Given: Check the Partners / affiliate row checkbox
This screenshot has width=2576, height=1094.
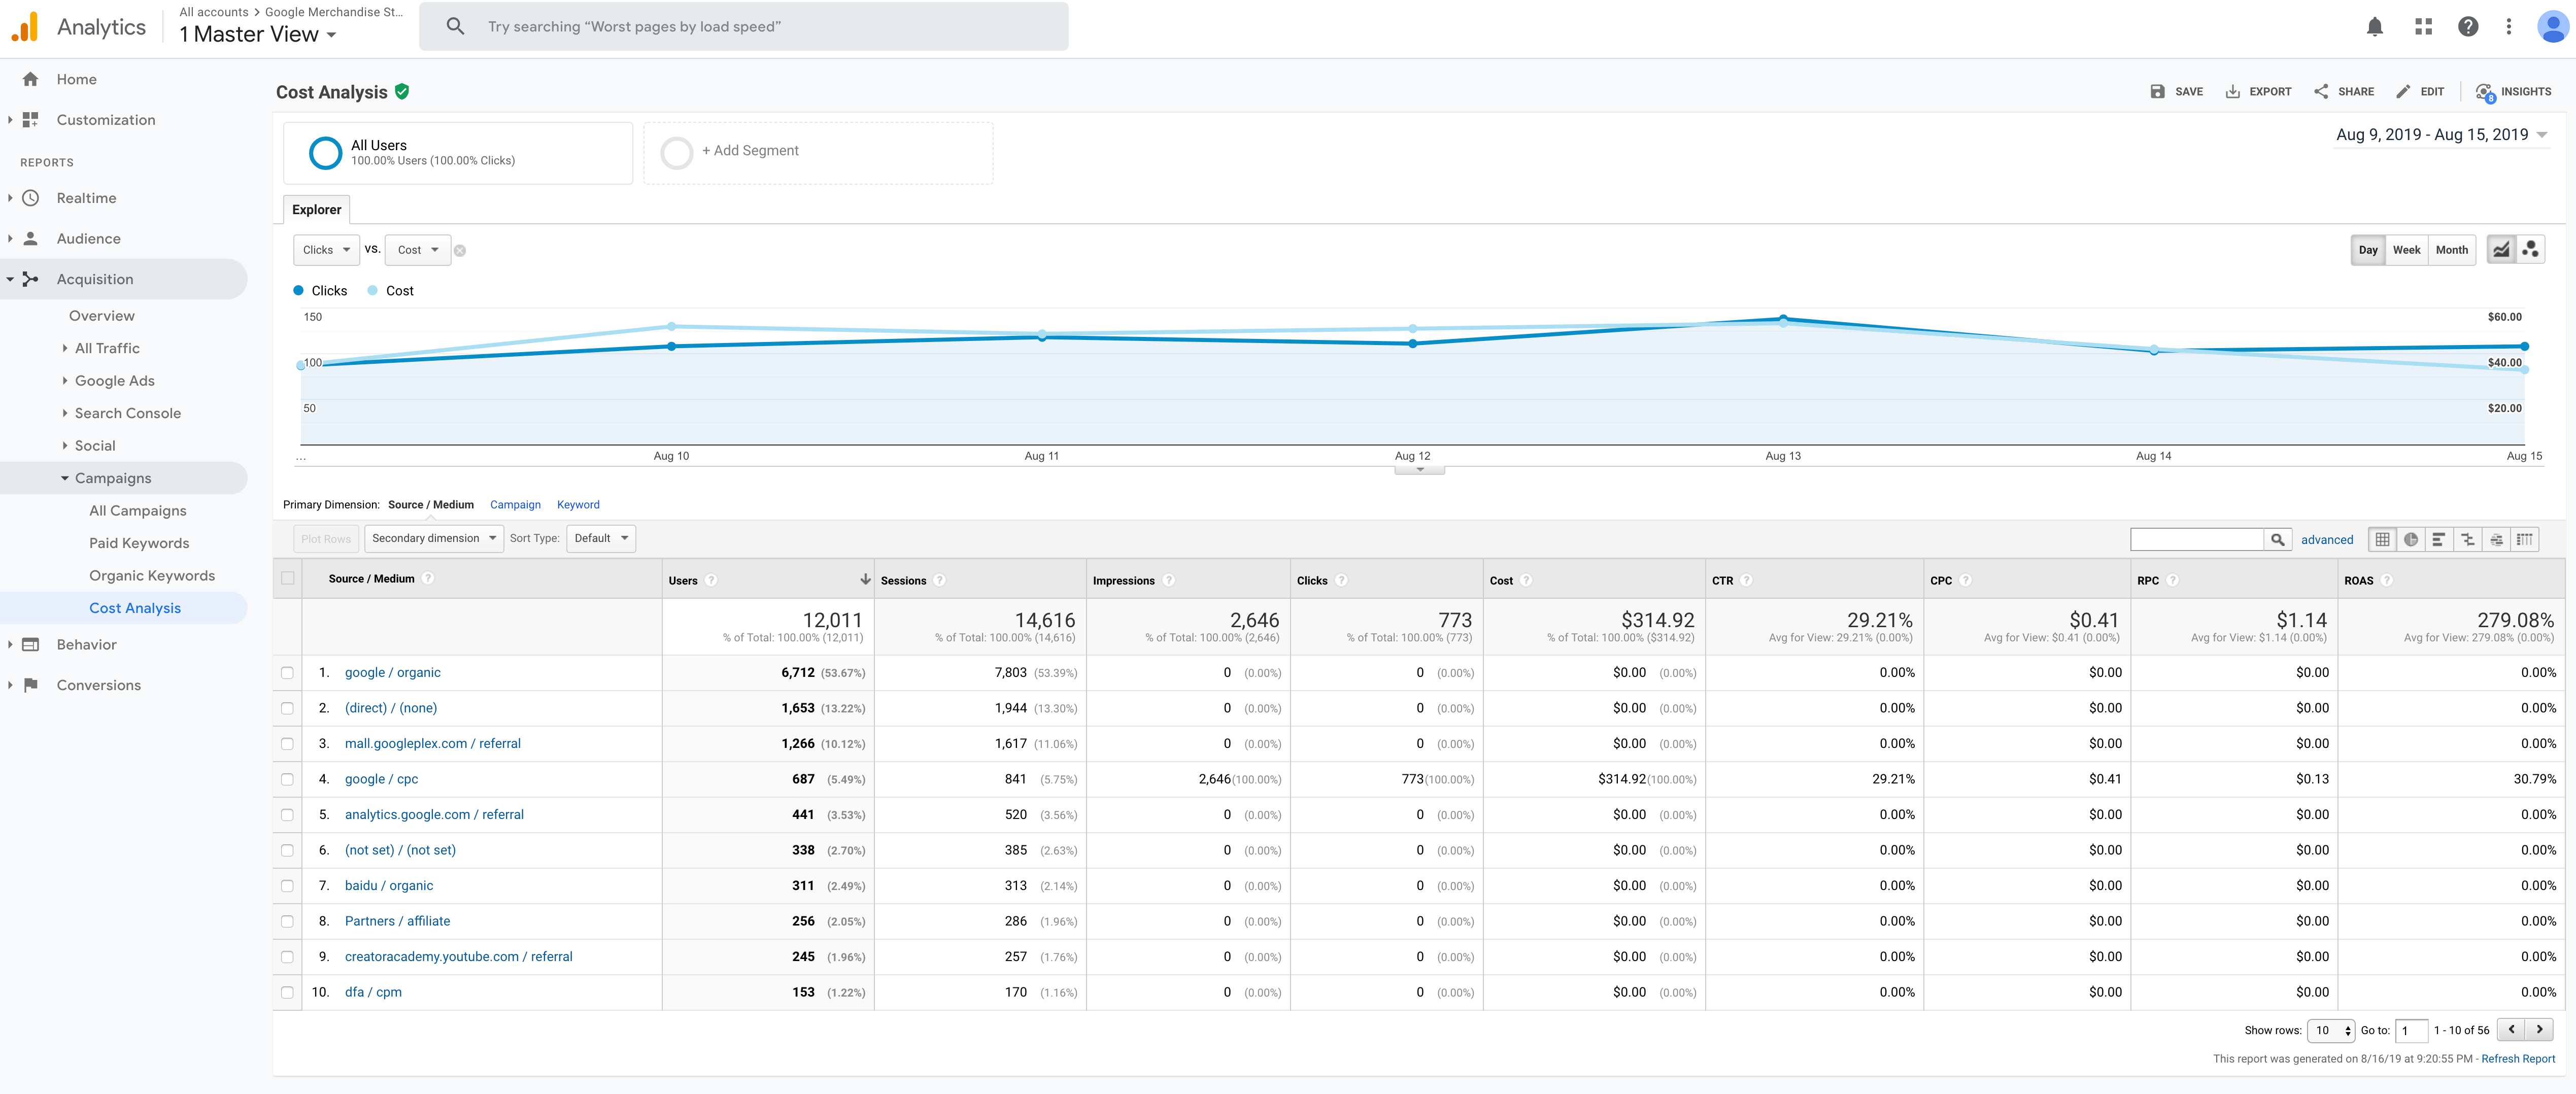Looking at the screenshot, I should tap(288, 921).
